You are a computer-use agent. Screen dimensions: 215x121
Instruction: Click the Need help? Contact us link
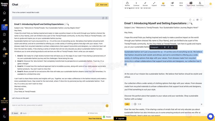pyautogui.click(x=4, y=102)
